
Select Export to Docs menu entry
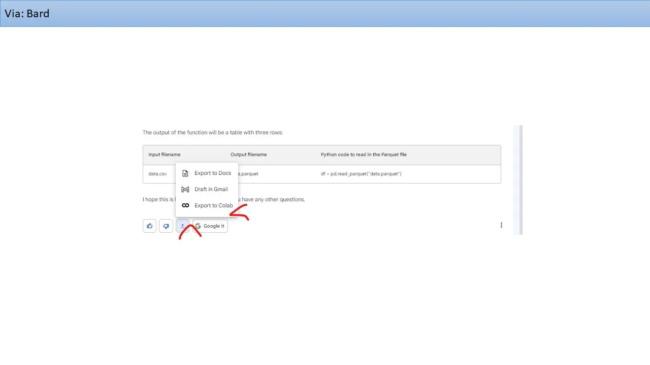point(207,173)
